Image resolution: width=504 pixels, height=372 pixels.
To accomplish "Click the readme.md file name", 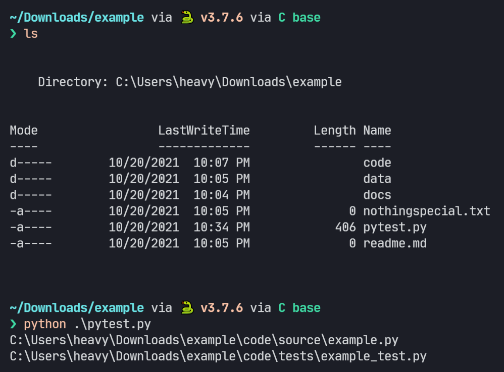I will click(395, 243).
